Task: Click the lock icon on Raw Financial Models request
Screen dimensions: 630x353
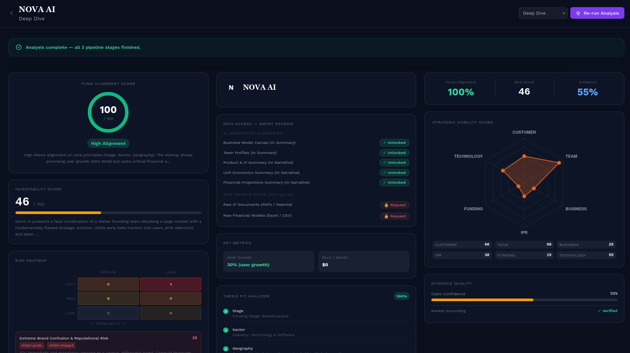Action: 386,216
